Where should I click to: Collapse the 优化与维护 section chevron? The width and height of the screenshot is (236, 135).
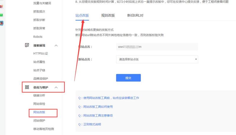pos(56,87)
